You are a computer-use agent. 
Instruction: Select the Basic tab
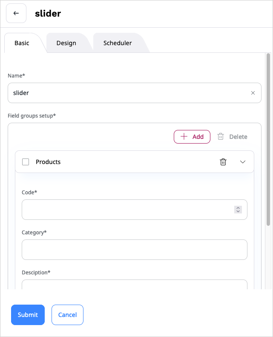(x=22, y=43)
